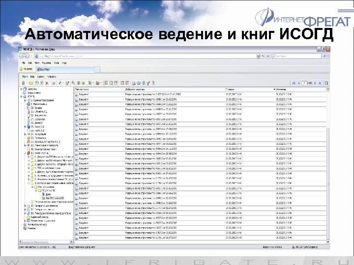Open the Сервис application menu
The width and height of the screenshot is (354, 265).
(x=41, y=77)
